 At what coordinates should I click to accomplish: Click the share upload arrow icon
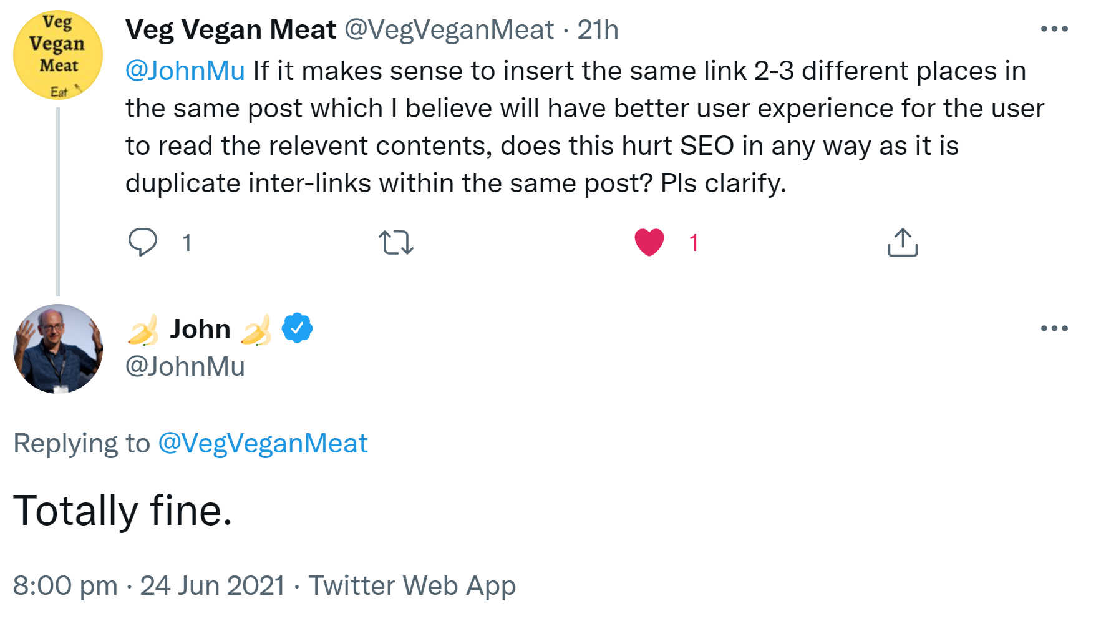point(902,242)
